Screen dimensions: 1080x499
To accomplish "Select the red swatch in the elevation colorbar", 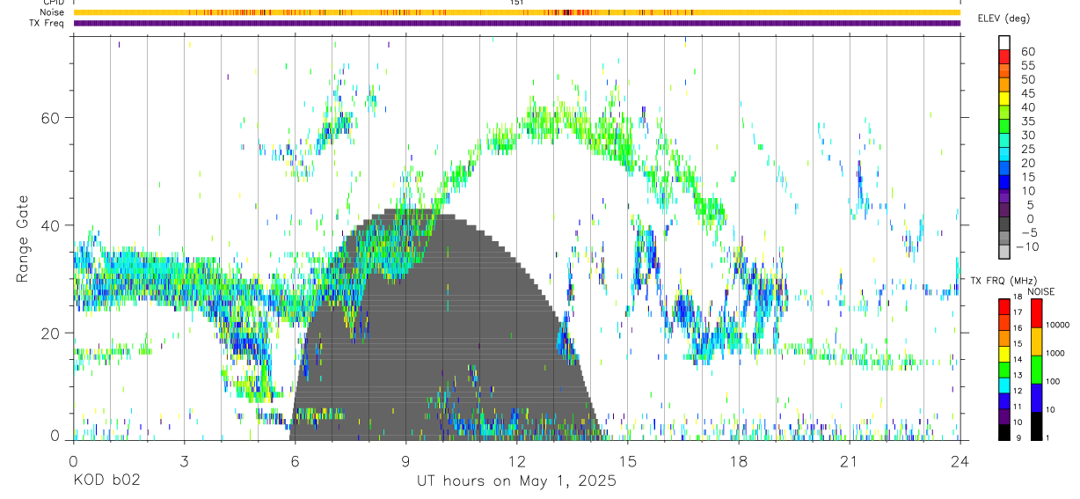I will pyautogui.click(x=1004, y=56).
